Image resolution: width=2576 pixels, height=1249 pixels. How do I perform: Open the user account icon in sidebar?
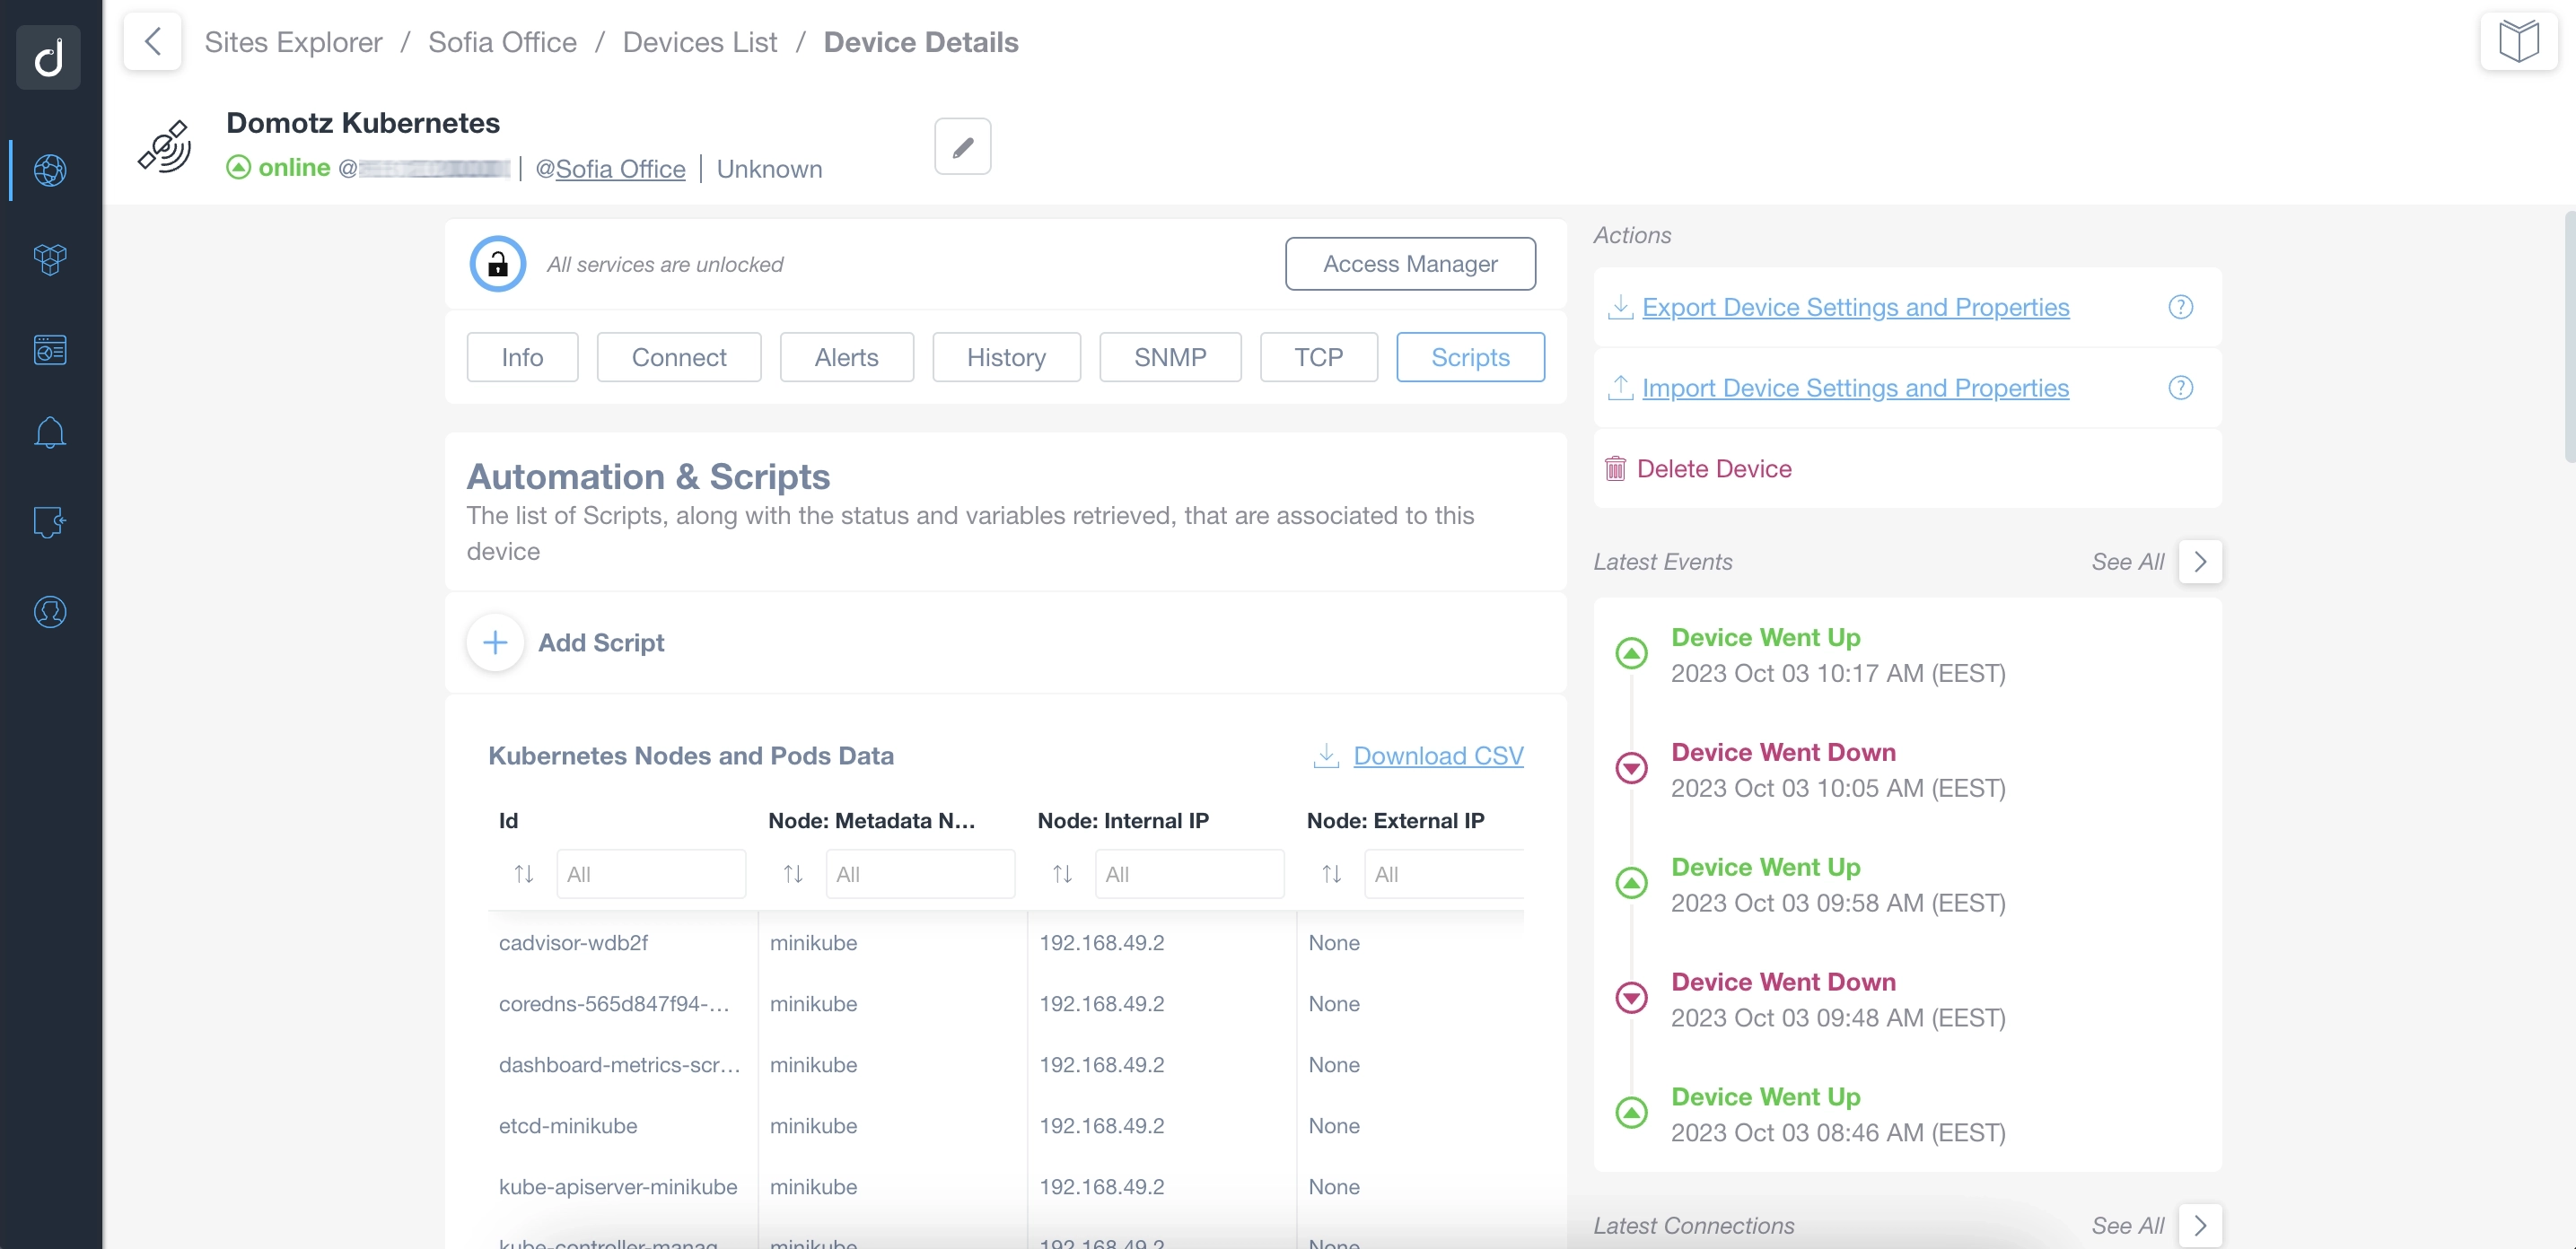click(x=50, y=612)
